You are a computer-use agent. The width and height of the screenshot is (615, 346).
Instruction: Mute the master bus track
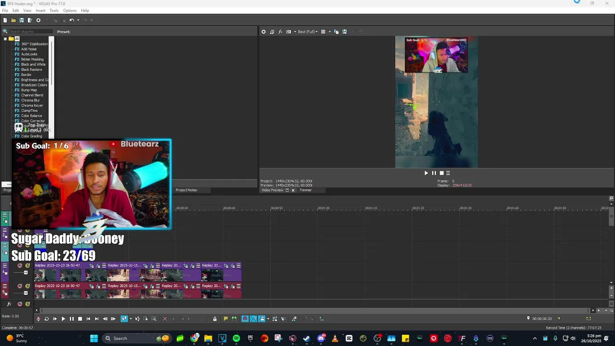tap(20, 304)
